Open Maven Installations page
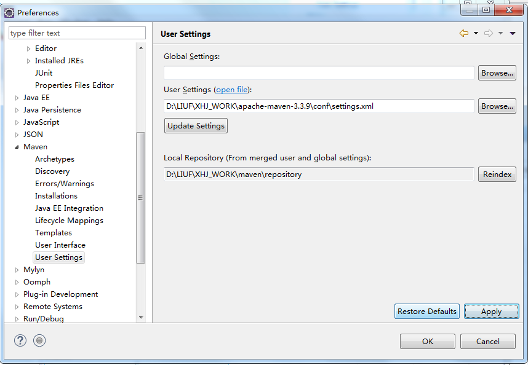Screen dimensions: 528x365 pyautogui.click(x=56, y=196)
